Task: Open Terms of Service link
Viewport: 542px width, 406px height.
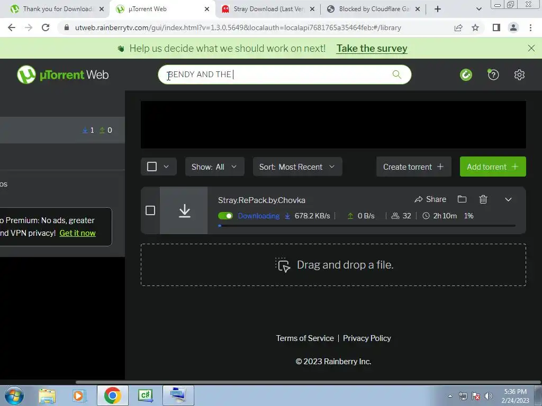Action: (305, 338)
